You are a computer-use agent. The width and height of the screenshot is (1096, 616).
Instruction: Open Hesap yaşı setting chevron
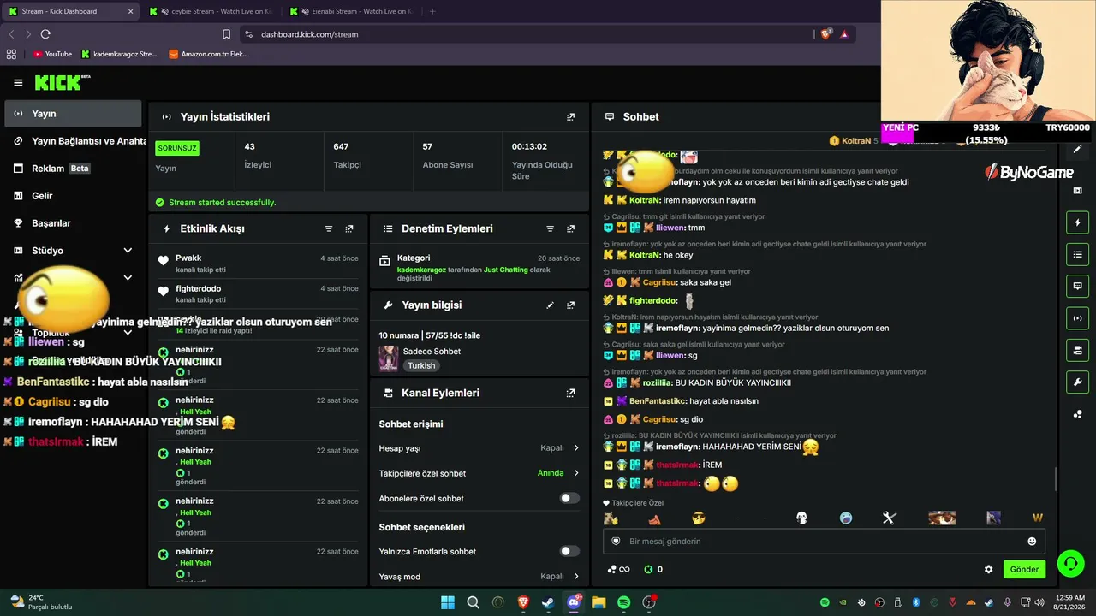point(575,448)
